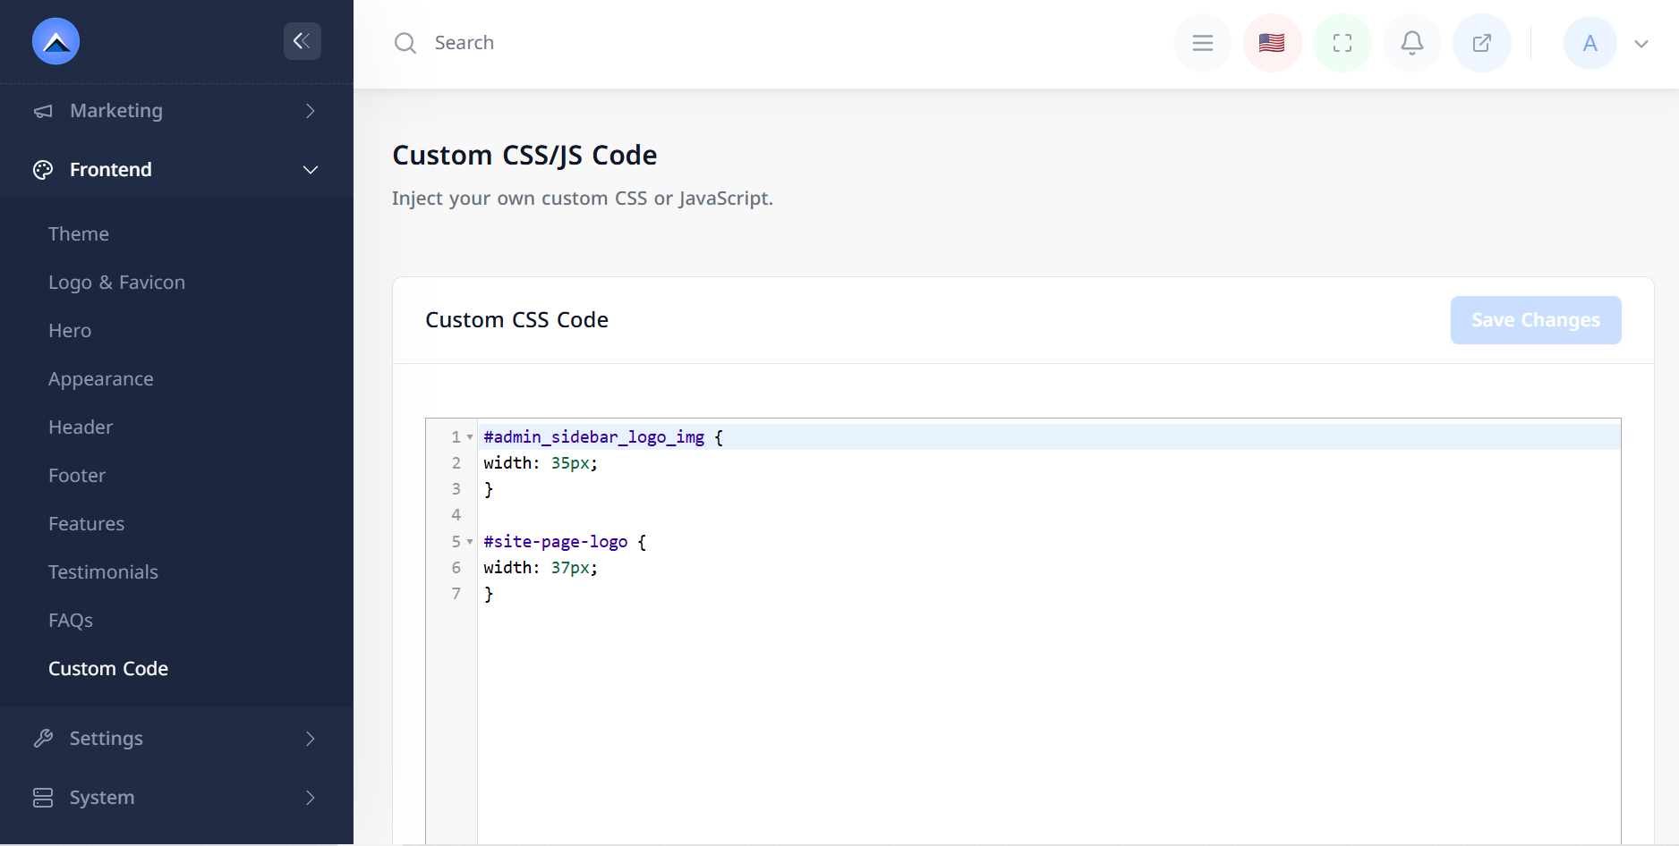The image size is (1679, 846).
Task: Click the Save Changes button
Action: (x=1535, y=320)
